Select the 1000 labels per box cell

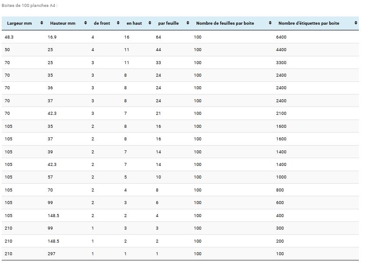click(281, 177)
